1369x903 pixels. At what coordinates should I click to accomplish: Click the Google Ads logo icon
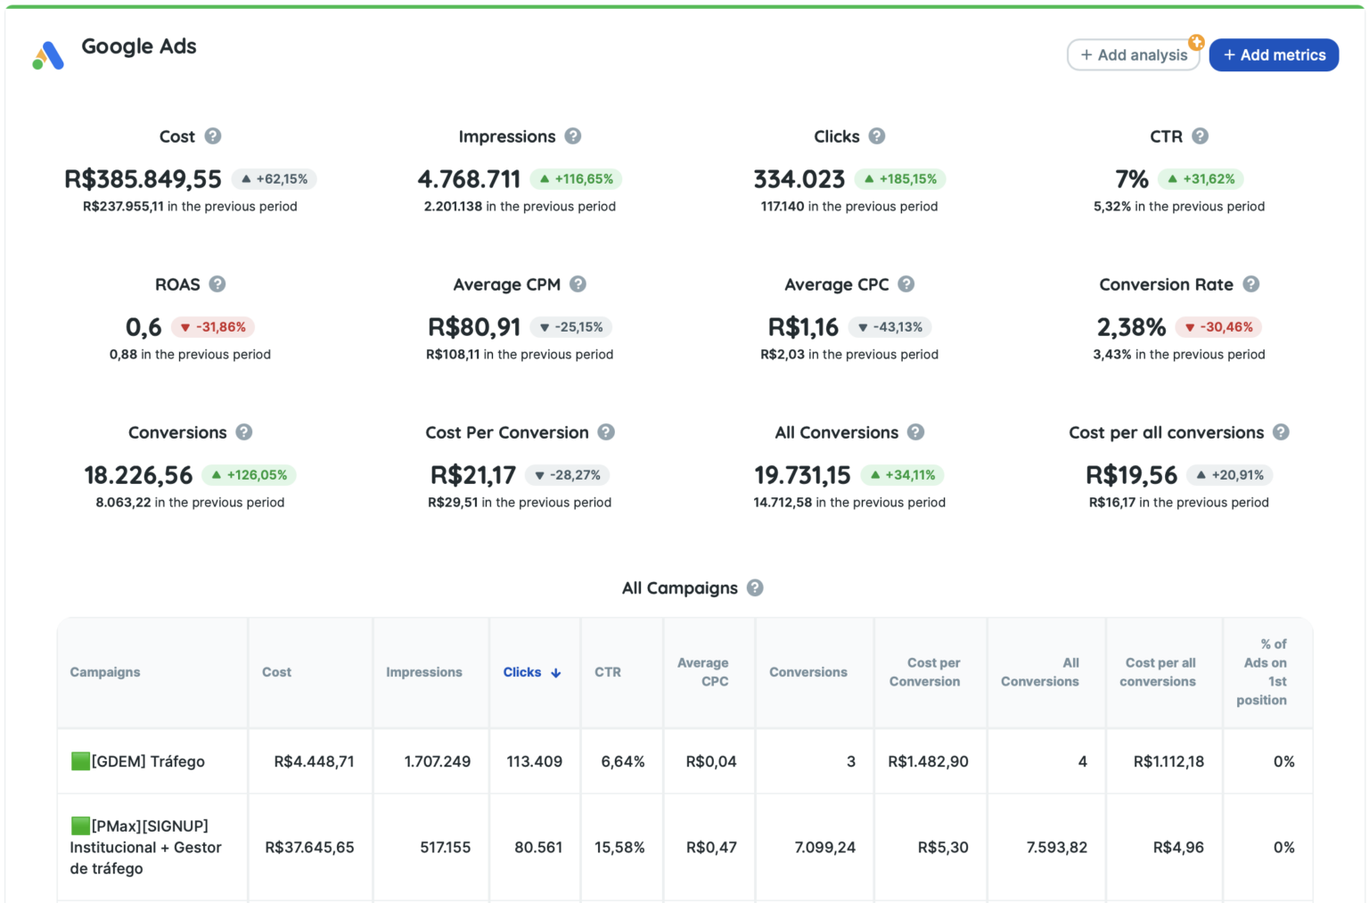point(49,55)
